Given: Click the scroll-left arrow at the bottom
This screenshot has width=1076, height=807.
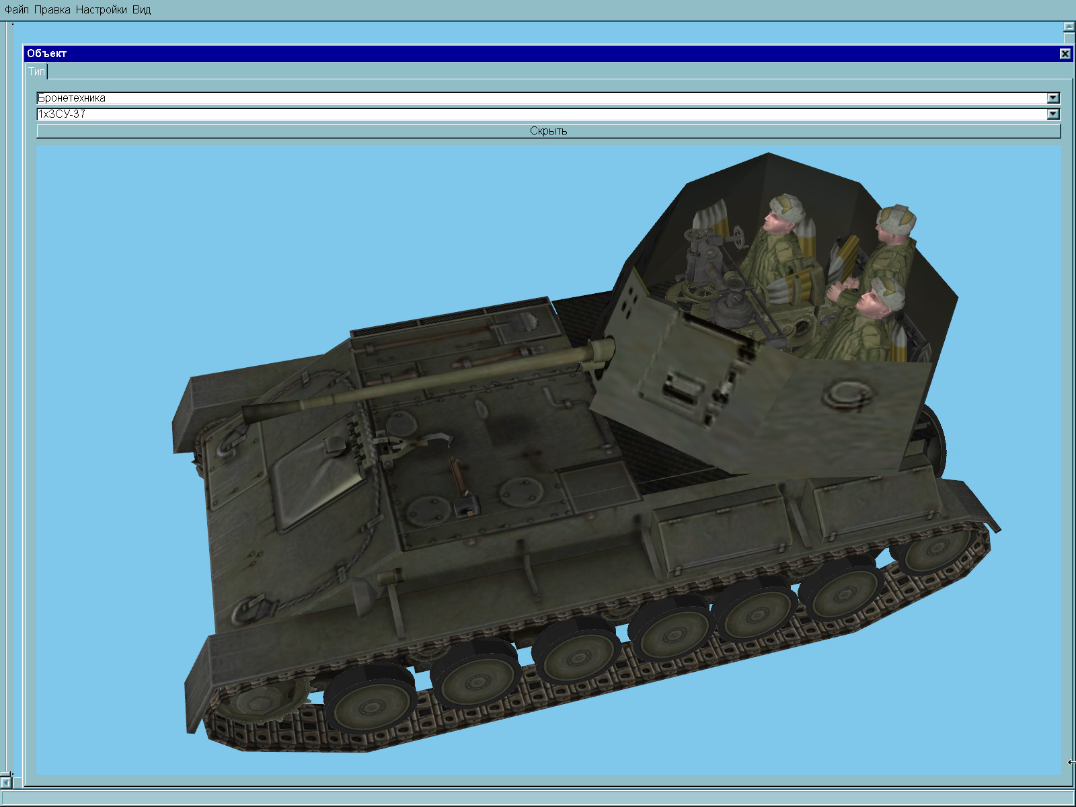Looking at the screenshot, I should (x=5, y=783).
